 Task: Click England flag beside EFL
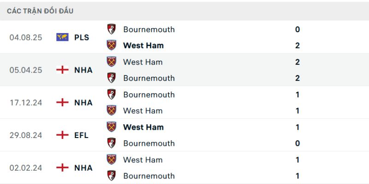[x=62, y=135]
